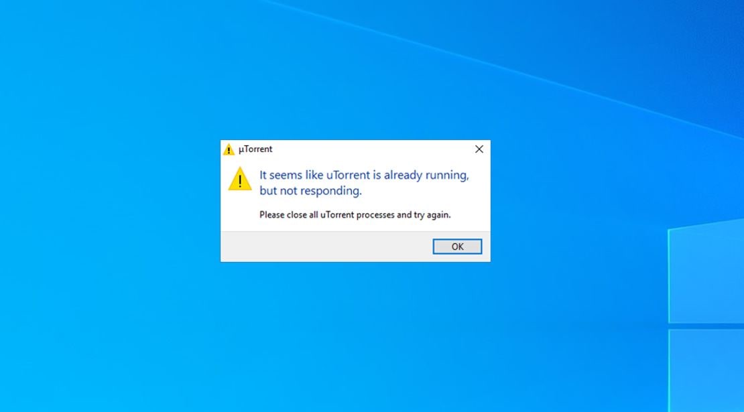
Task: Click the µTorrent title text
Action: [255, 149]
